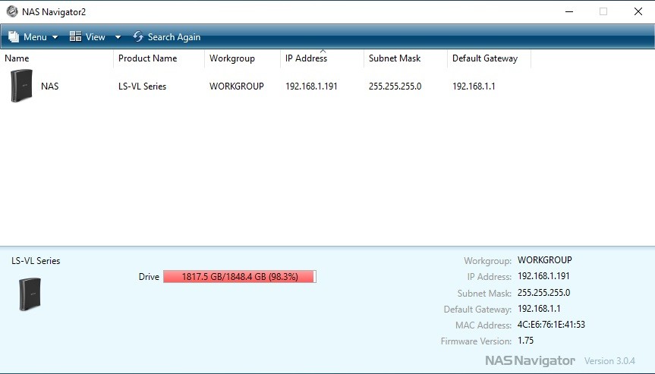Click the Drive label in details pane
Screen dimensions: 655x374
coord(149,277)
